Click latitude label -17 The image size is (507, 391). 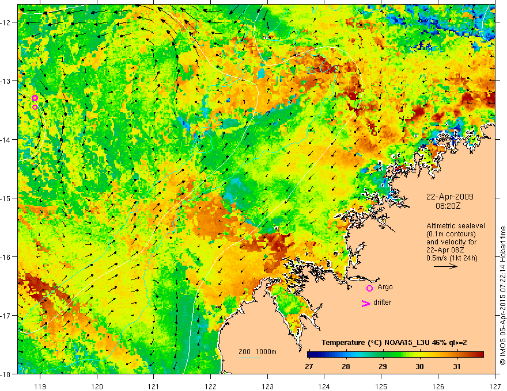point(6,315)
